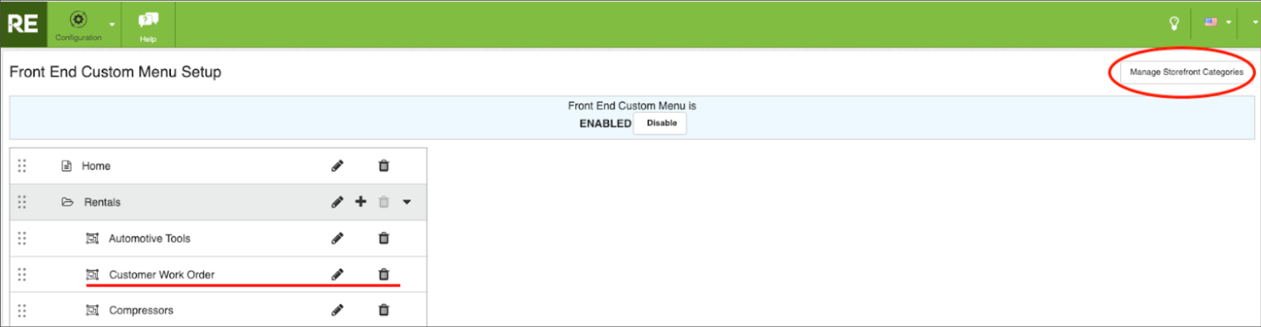Open the language flag dropdown
1261x327 pixels.
pyautogui.click(x=1217, y=23)
